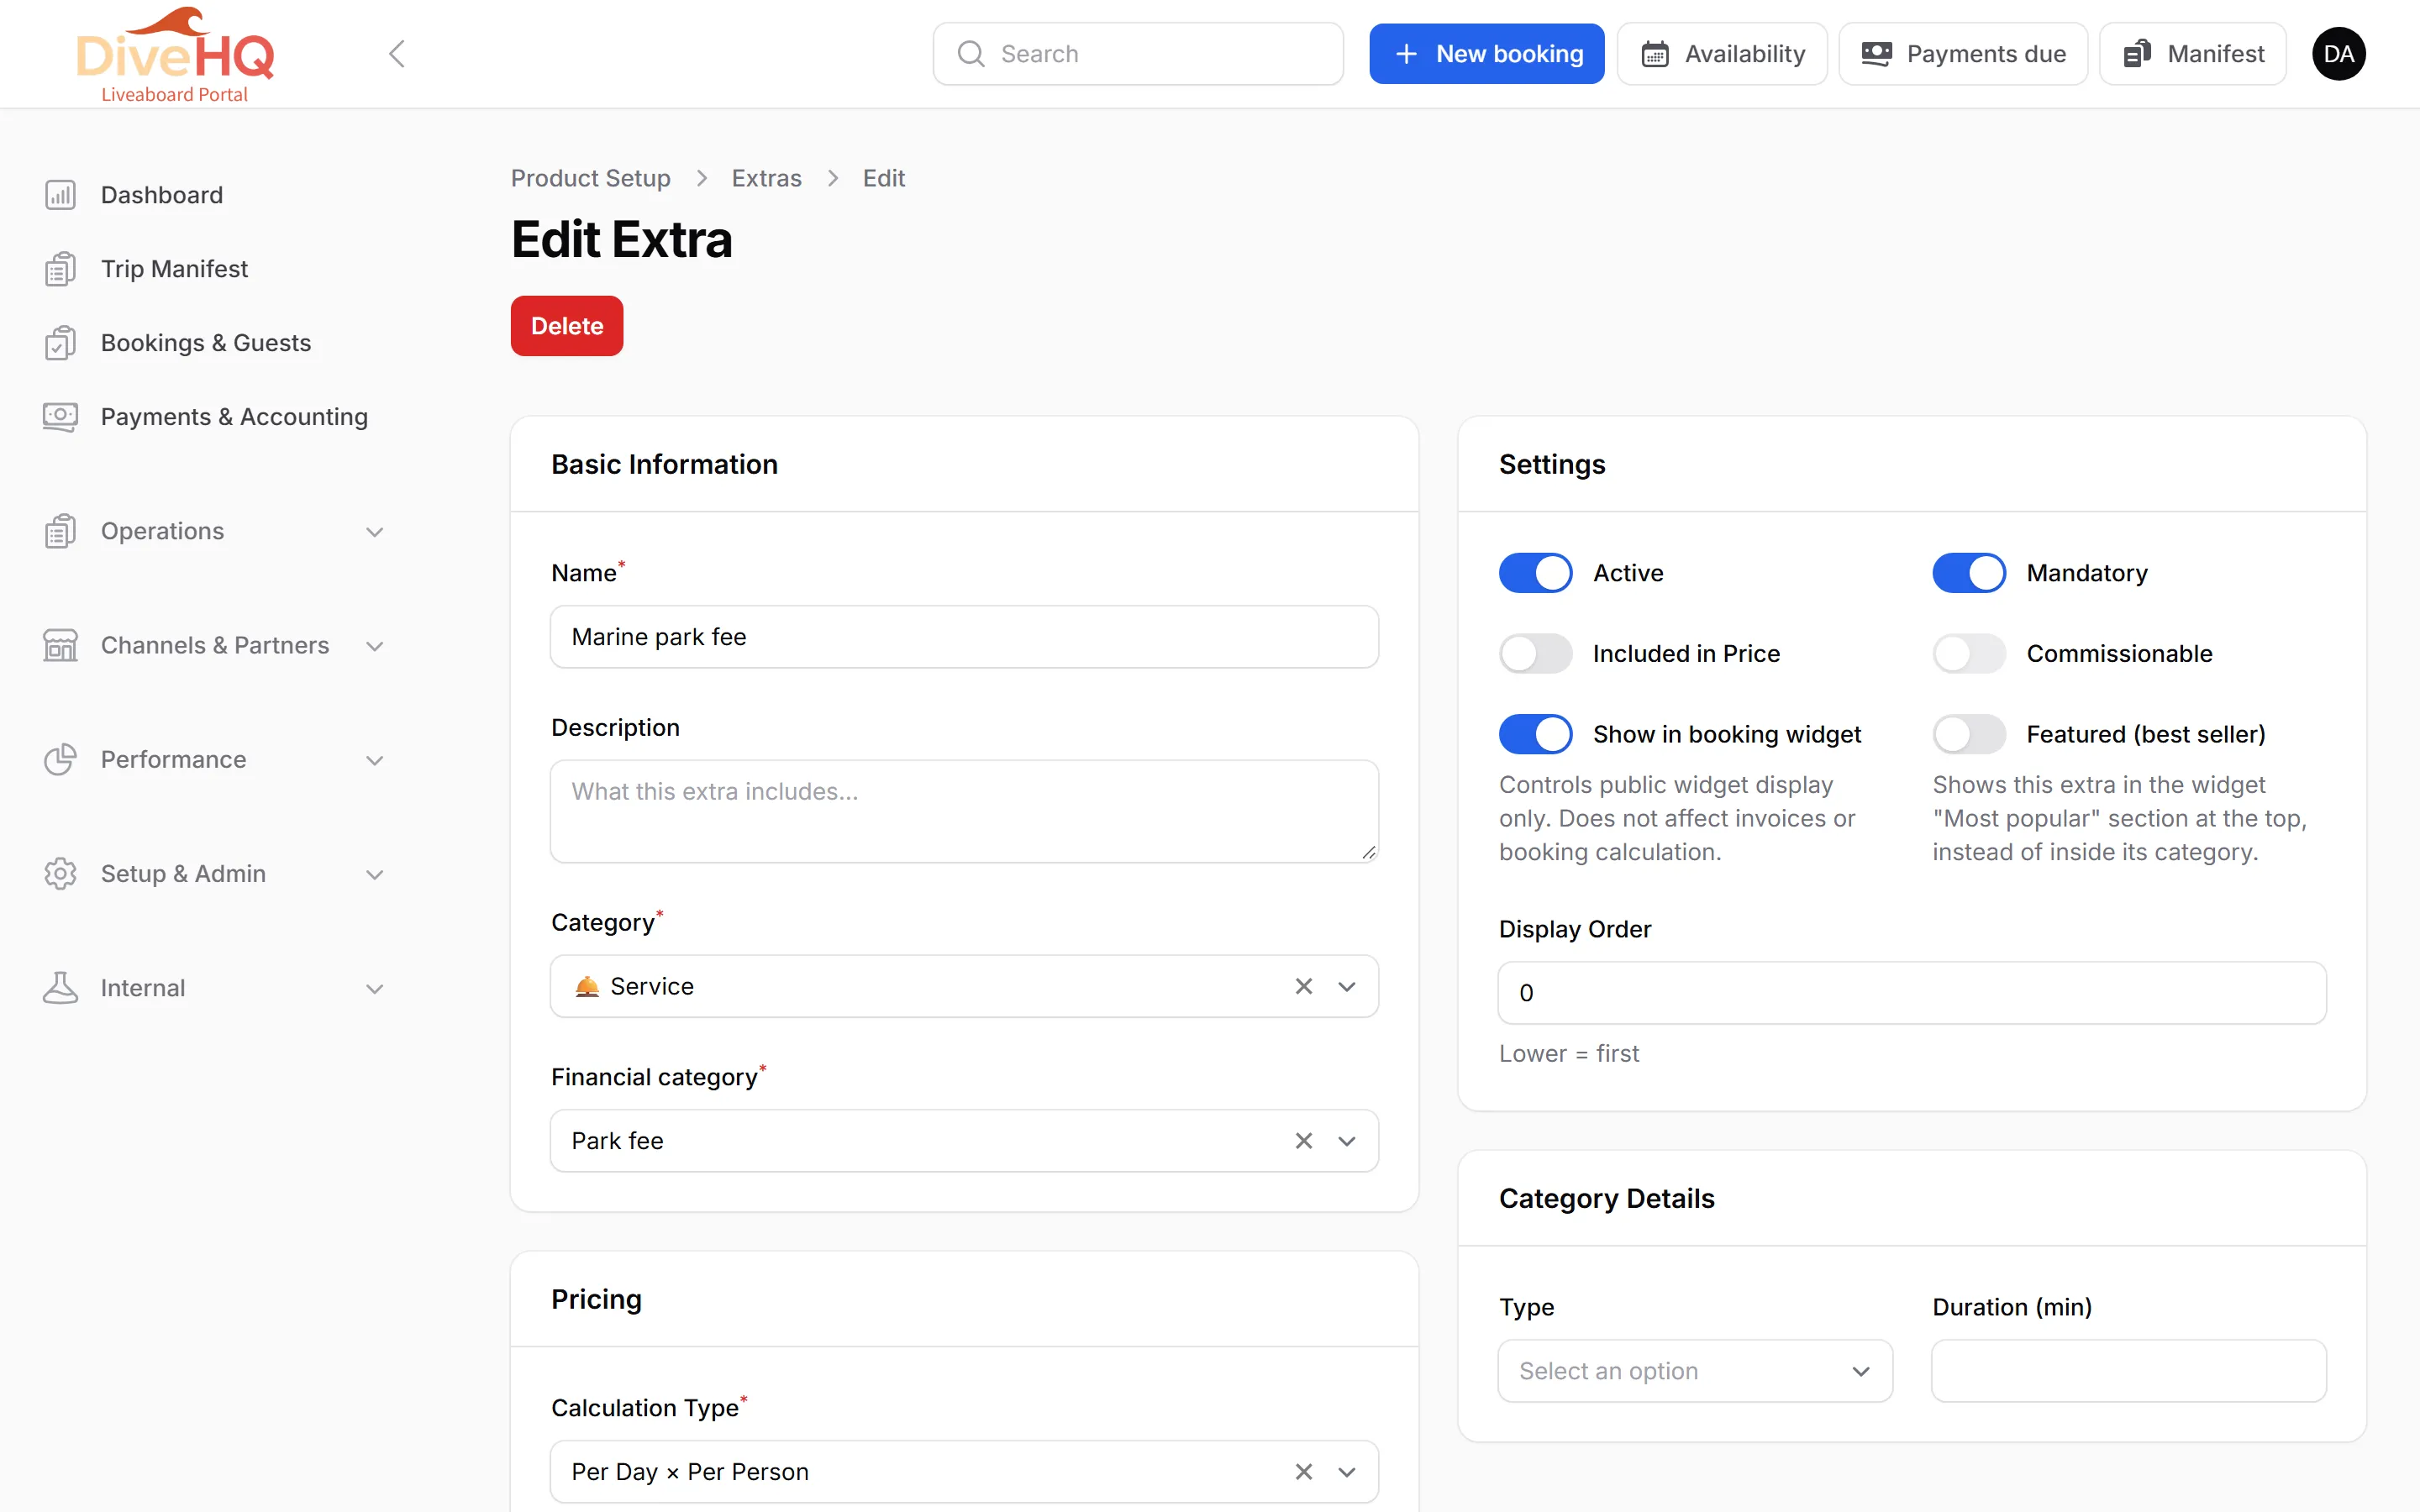
Task: Click the red Delete button
Action: [567, 326]
